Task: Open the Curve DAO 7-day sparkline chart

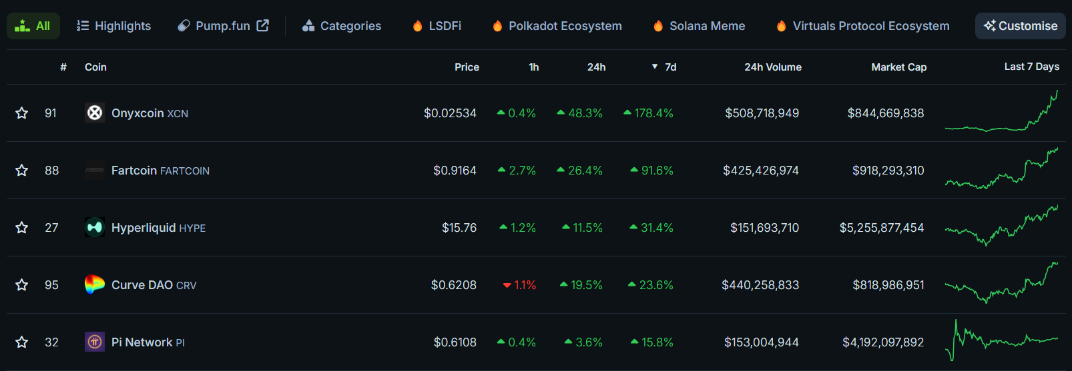Action: coord(1001,284)
